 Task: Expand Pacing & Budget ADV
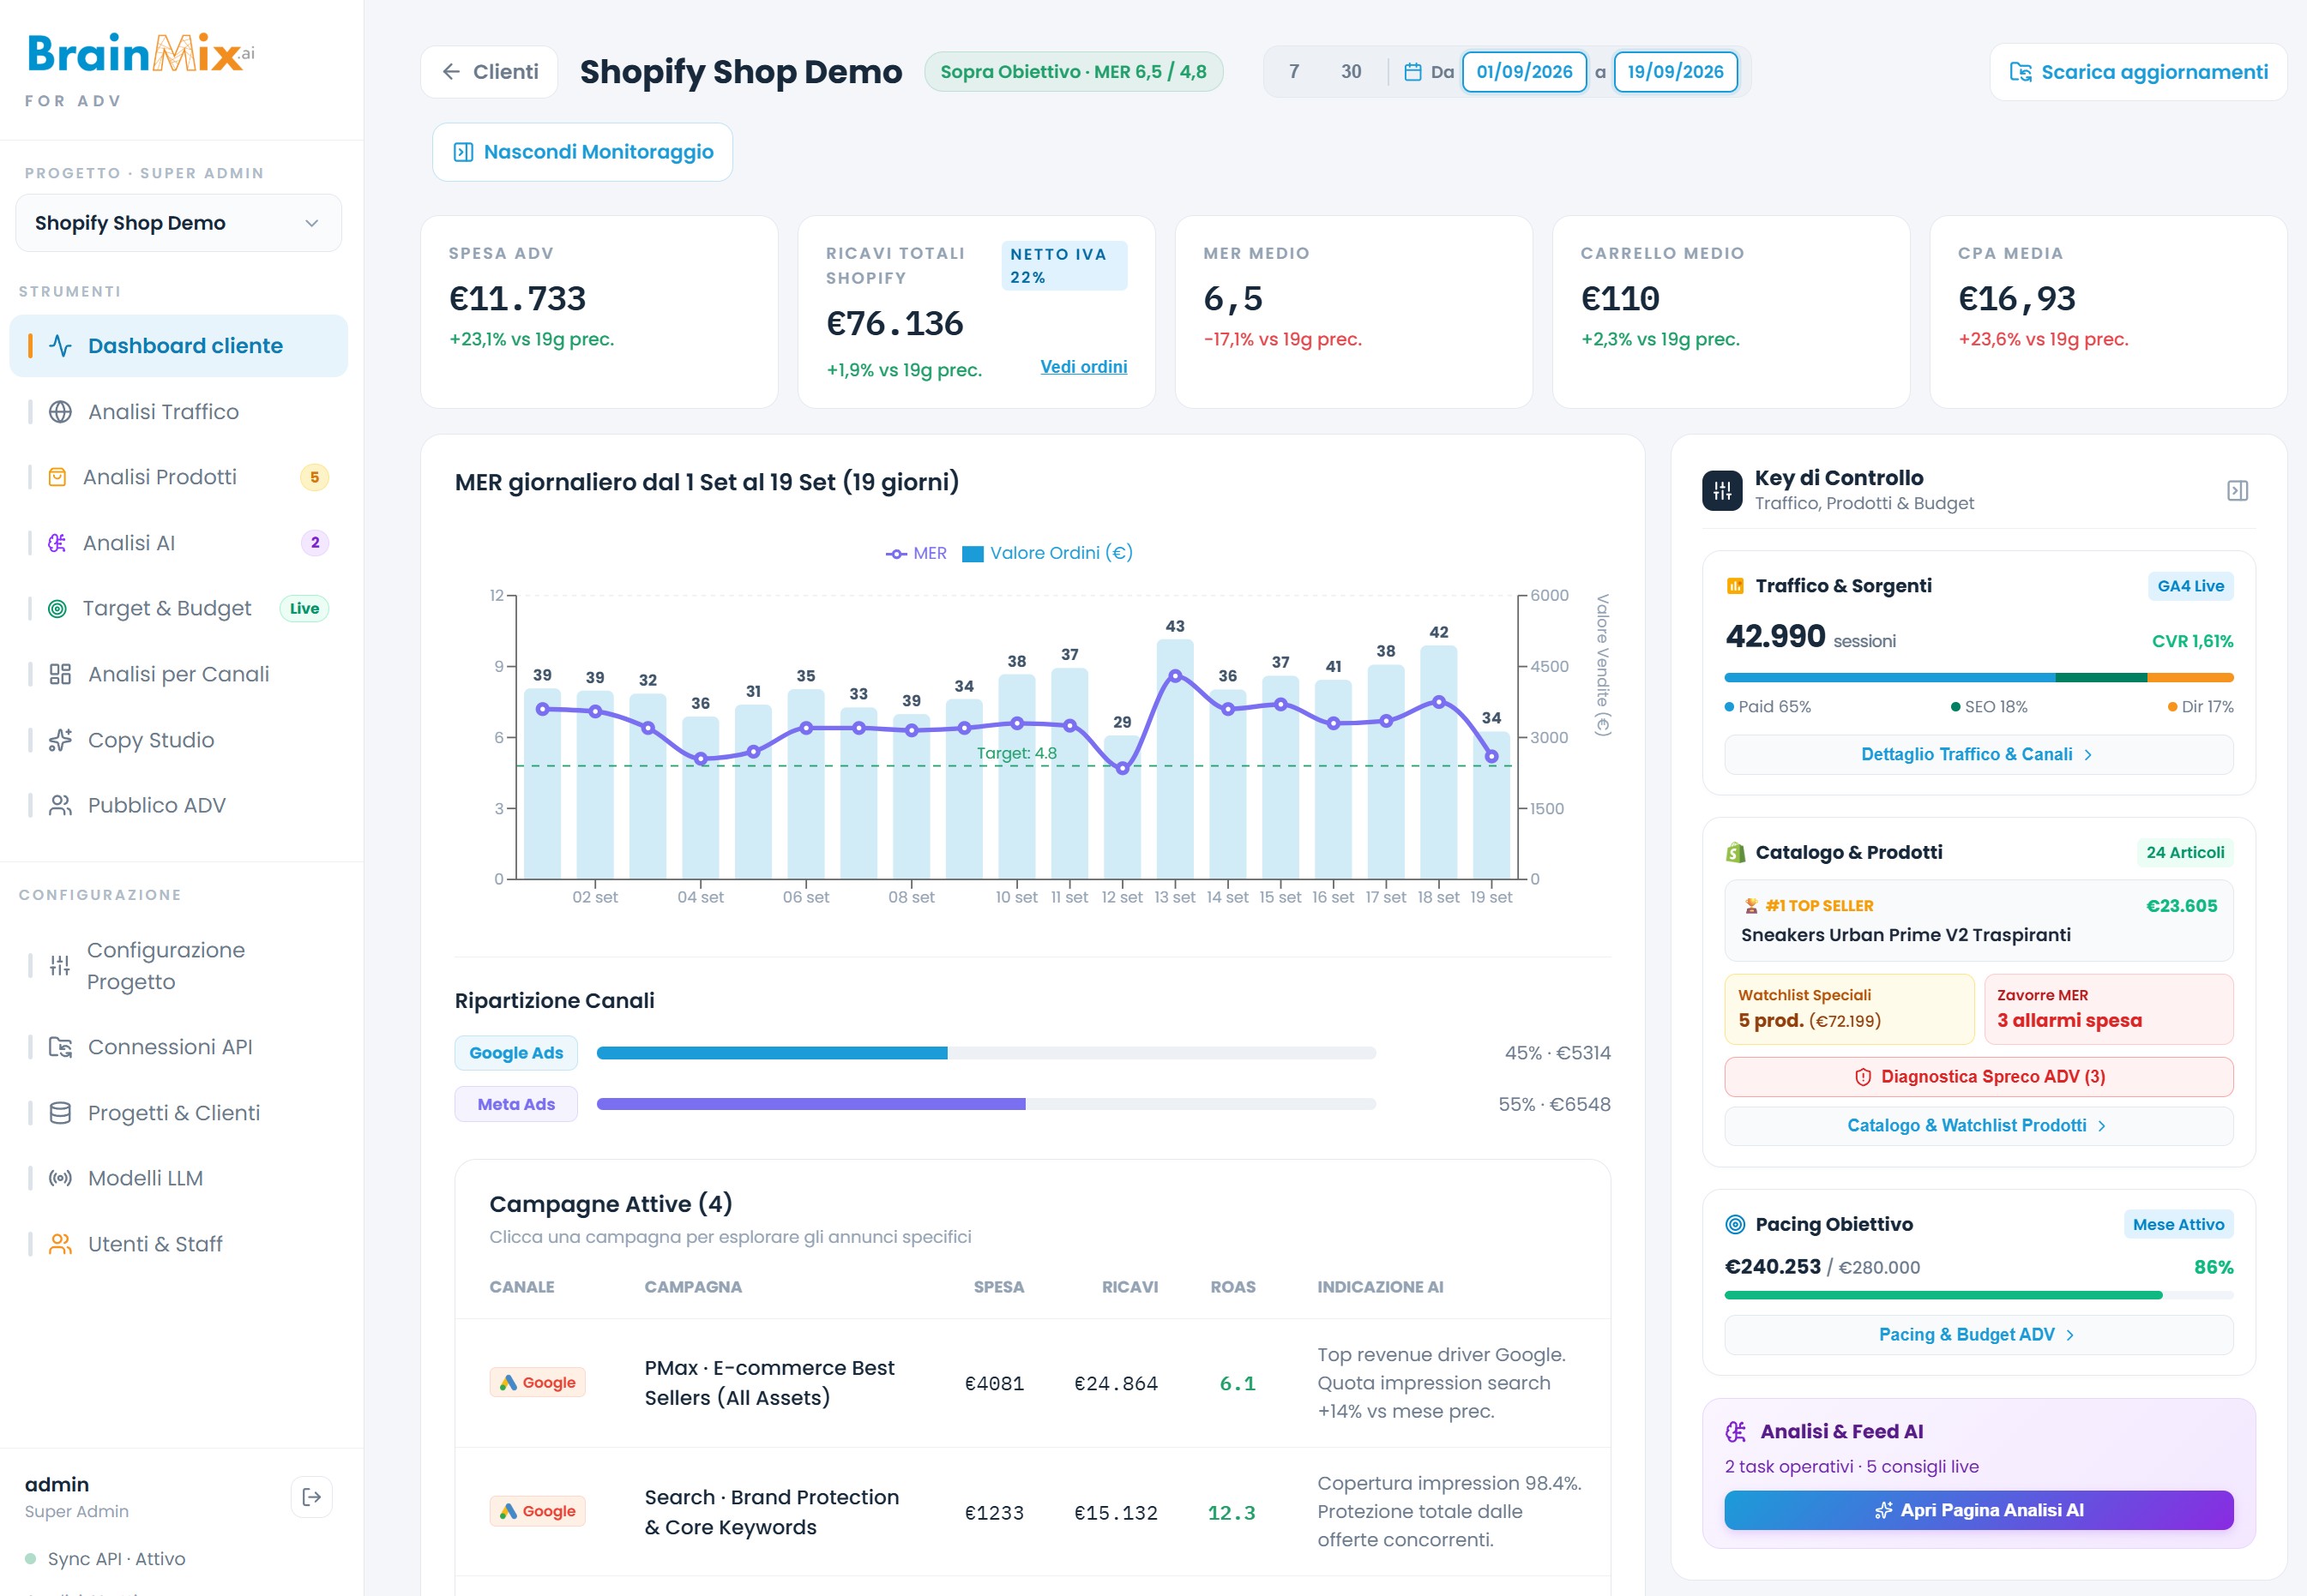[x=1978, y=1334]
